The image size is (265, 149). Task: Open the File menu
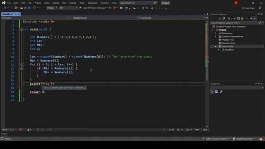[9, 3]
